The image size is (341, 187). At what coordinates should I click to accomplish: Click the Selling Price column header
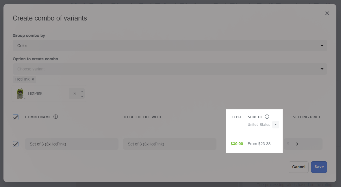coord(307,117)
